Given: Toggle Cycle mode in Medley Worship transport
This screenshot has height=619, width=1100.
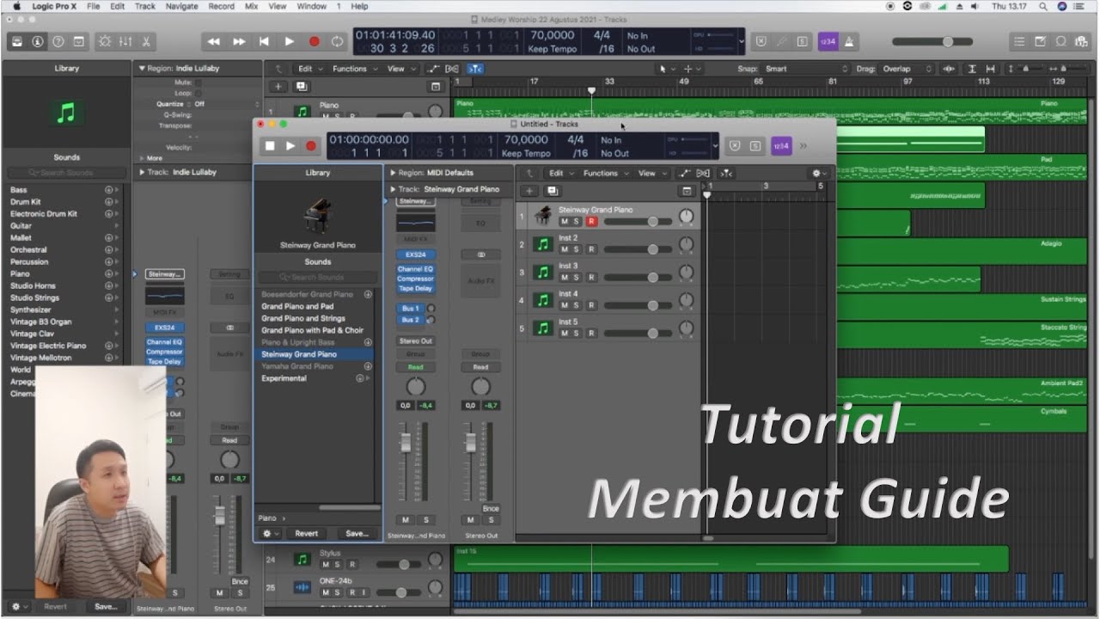Looking at the screenshot, I should 337,41.
